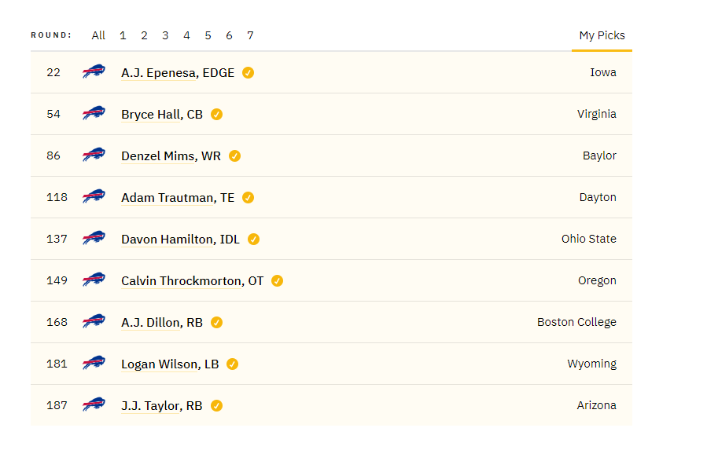
Task: Open Davon Hamilton, IDL player link
Action: point(180,240)
